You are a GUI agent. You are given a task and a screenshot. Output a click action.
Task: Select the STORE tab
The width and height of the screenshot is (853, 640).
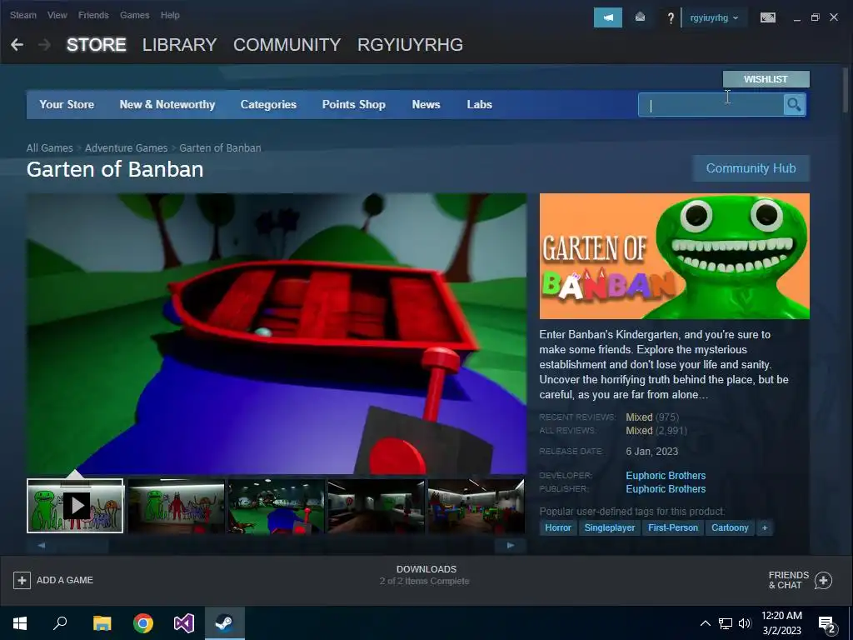click(97, 45)
